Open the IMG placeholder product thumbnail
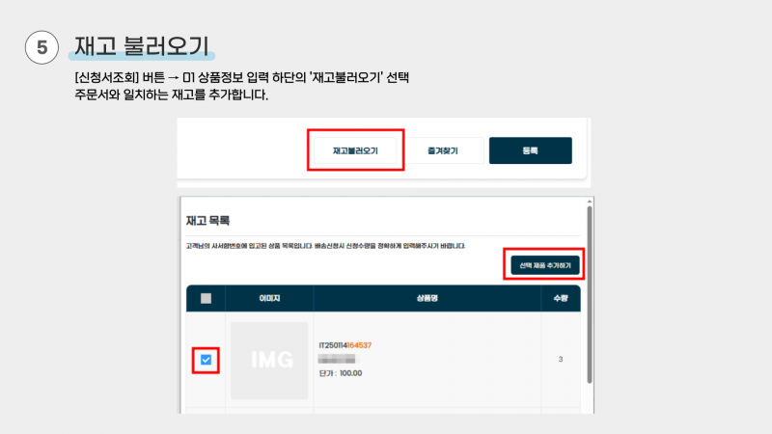Image resolution: width=772 pixels, height=434 pixels. point(269,360)
